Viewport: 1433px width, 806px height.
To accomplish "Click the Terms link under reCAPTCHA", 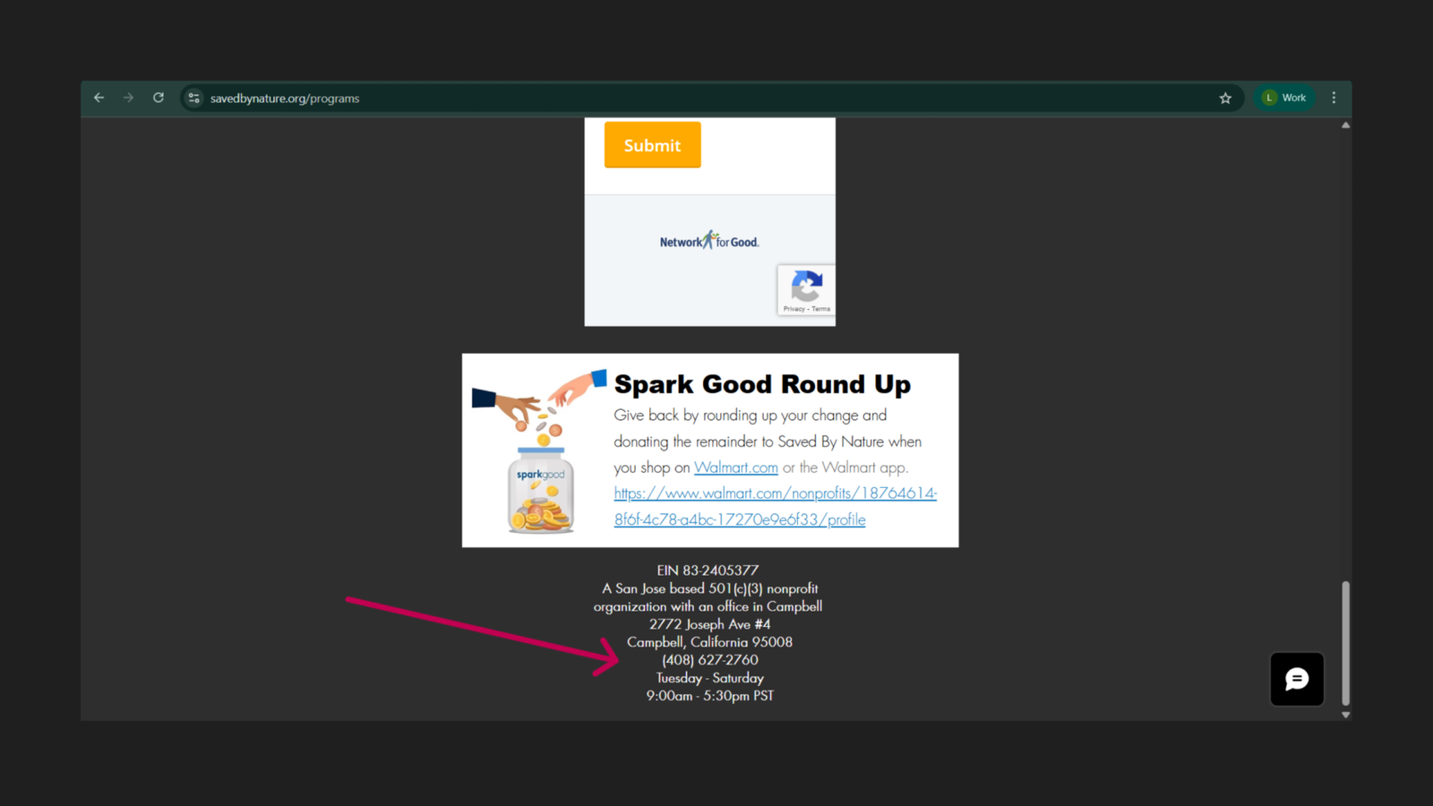I will (820, 308).
